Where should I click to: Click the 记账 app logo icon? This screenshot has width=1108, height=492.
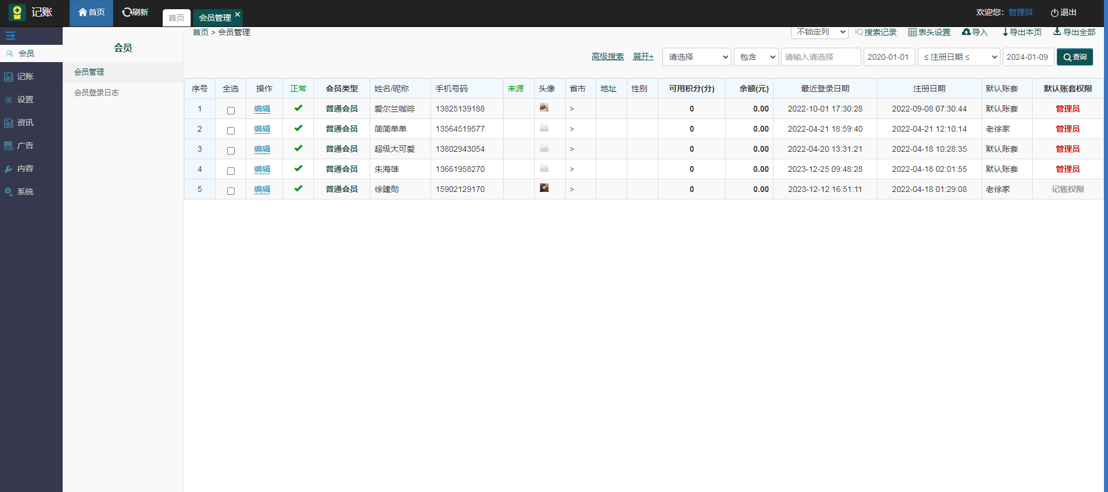coord(17,12)
